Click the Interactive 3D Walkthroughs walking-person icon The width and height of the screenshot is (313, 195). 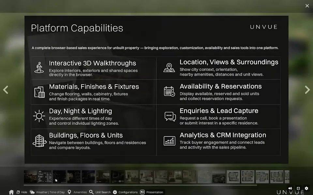39,68
